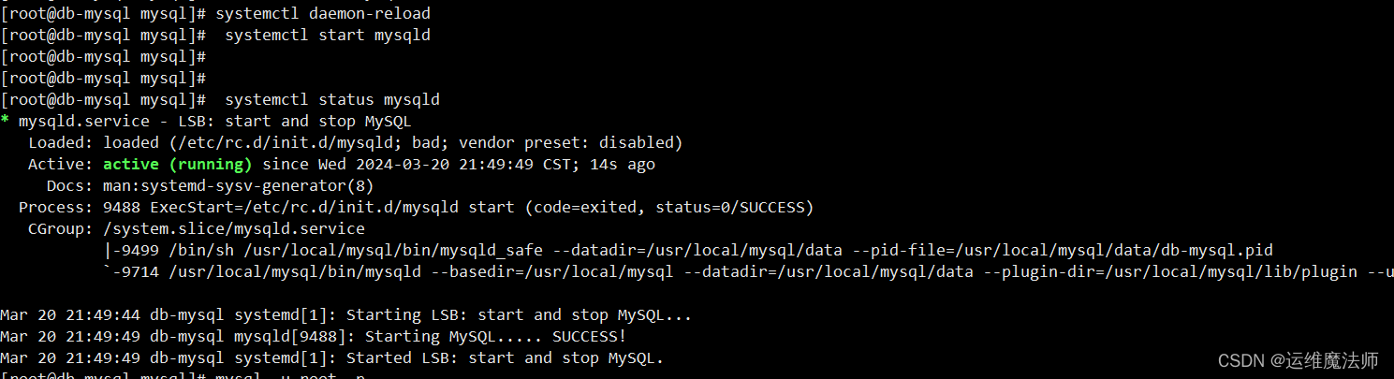Click the "mysqld.service - LSB" header line

tap(206, 122)
